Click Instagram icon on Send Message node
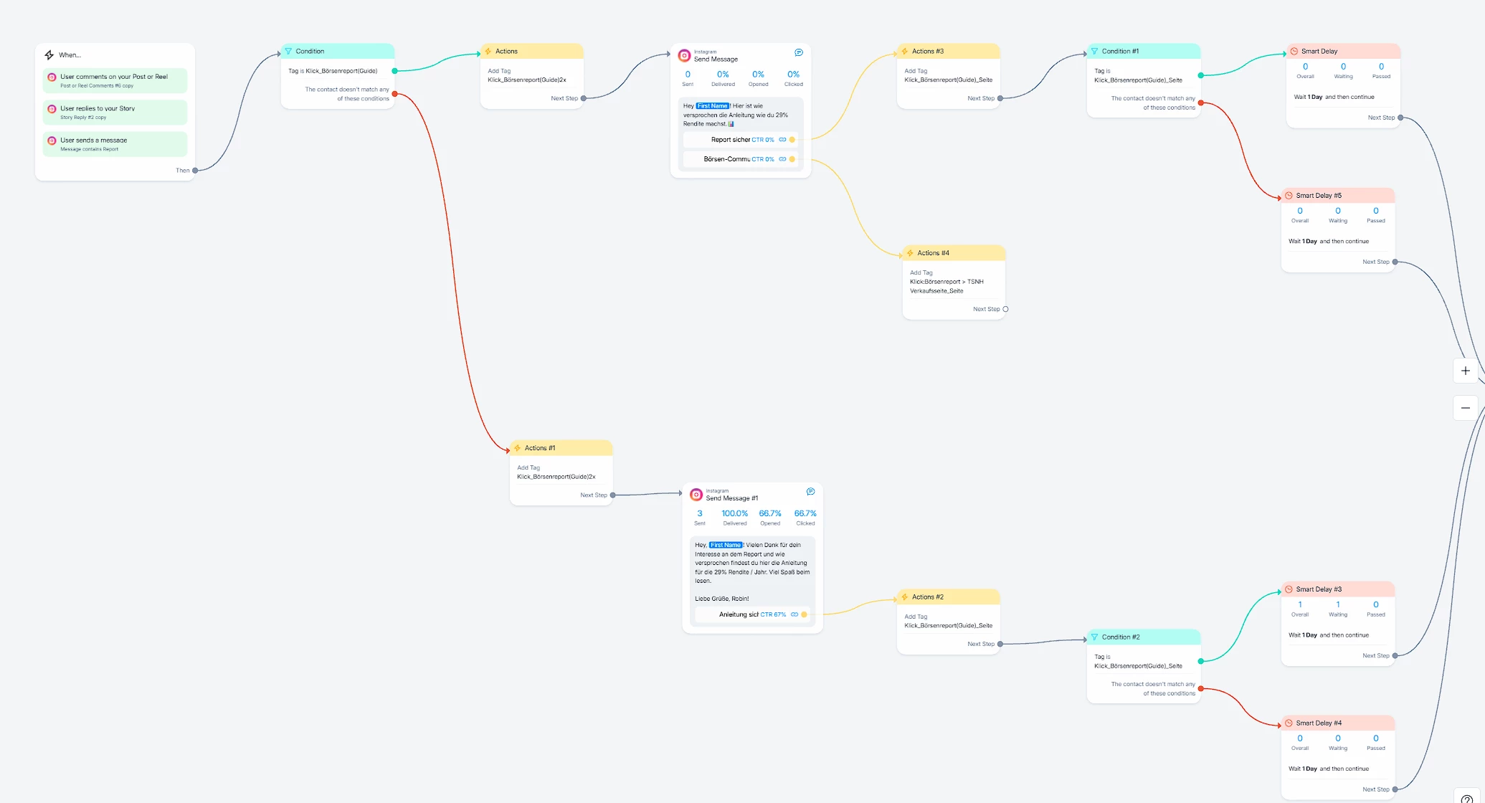This screenshot has height=803, width=1485. [x=684, y=55]
